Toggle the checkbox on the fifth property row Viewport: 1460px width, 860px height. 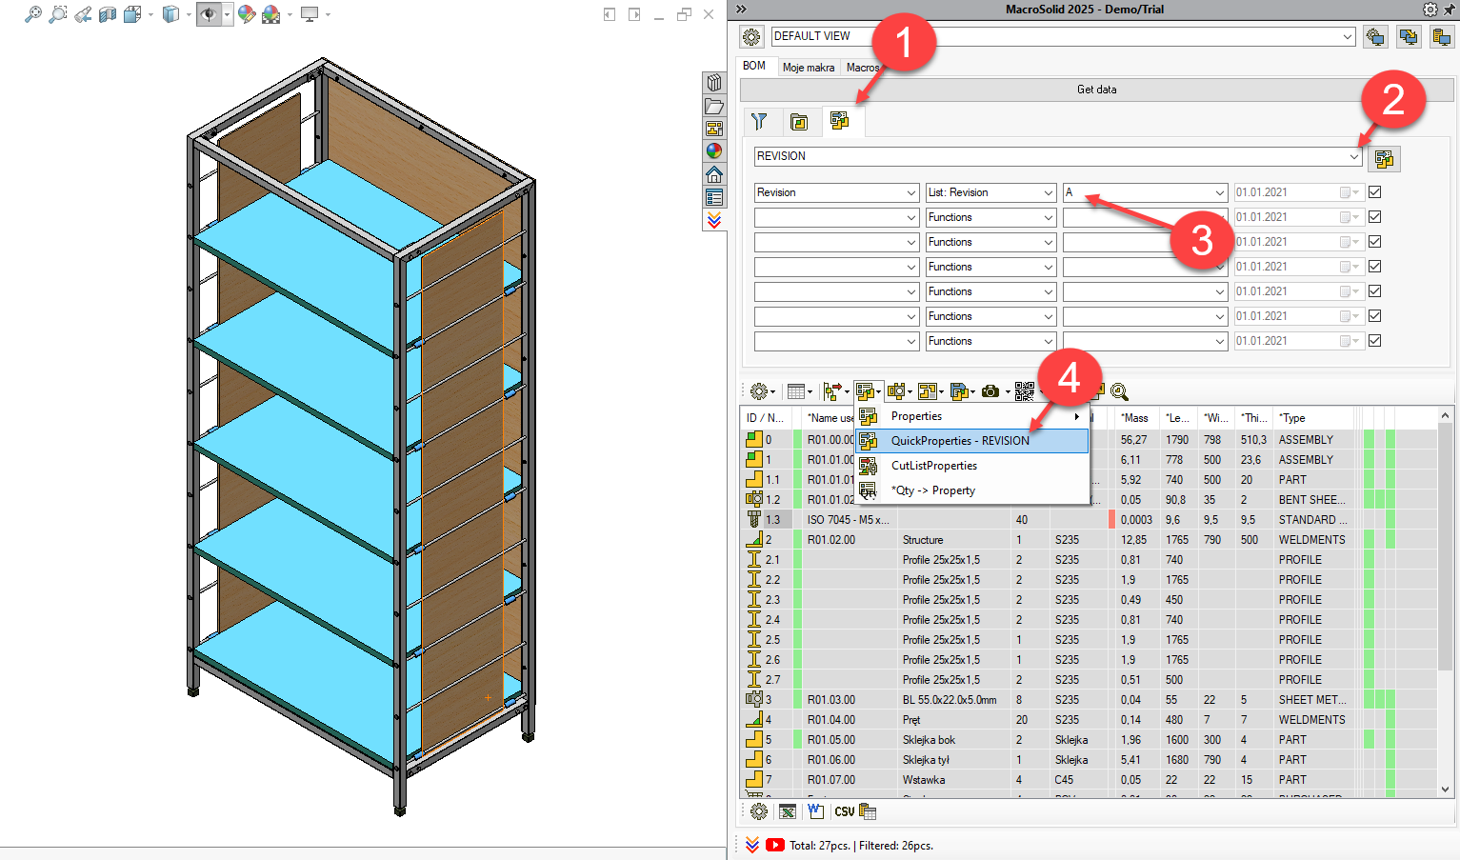click(x=1374, y=291)
